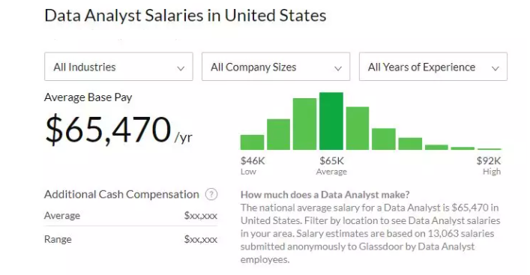This screenshot has width=530, height=275.
Task: Click the third histogram bar from left
Action: (304, 124)
